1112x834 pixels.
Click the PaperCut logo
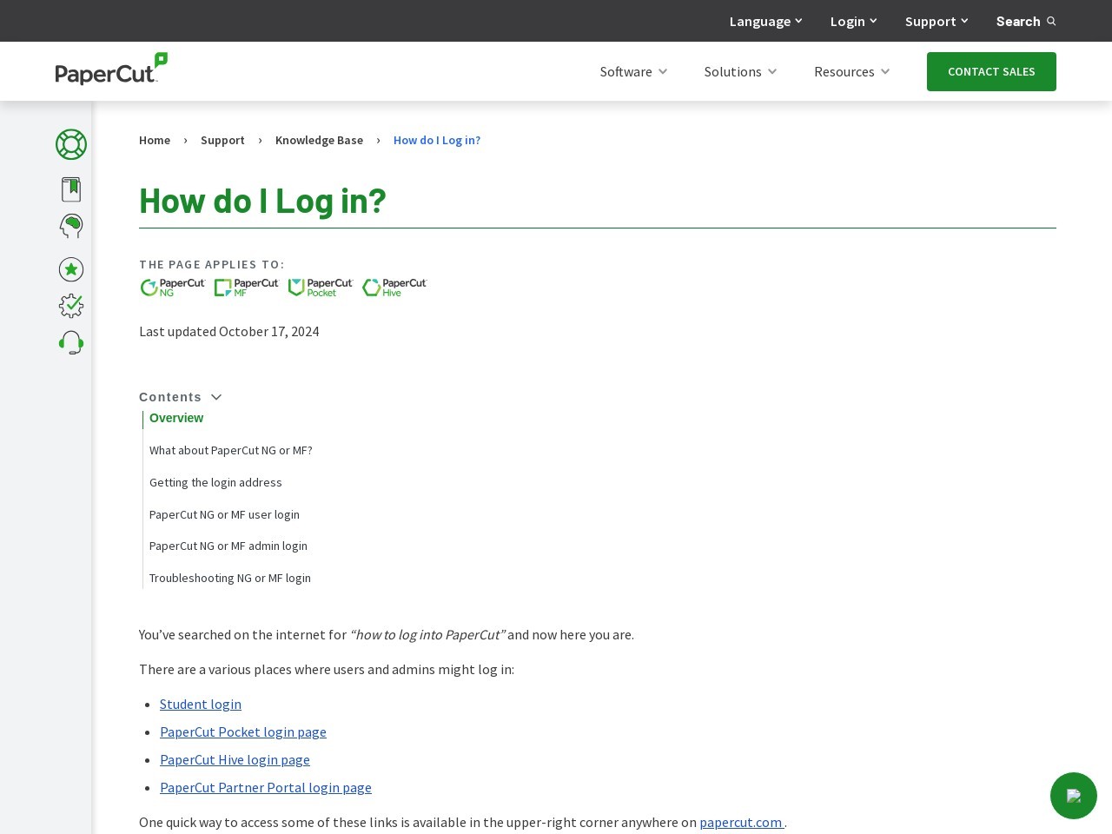coord(111,69)
